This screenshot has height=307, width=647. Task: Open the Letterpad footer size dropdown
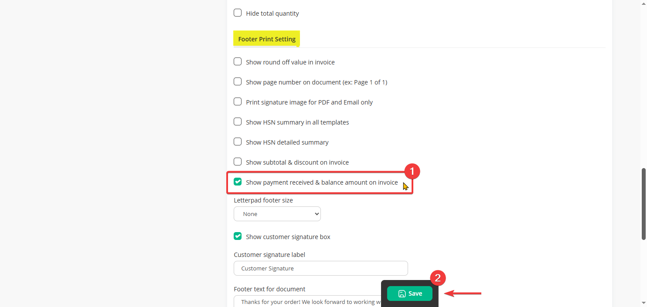pyautogui.click(x=277, y=214)
